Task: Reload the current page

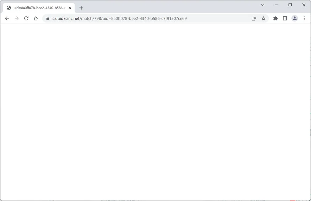Action: tap(26, 18)
